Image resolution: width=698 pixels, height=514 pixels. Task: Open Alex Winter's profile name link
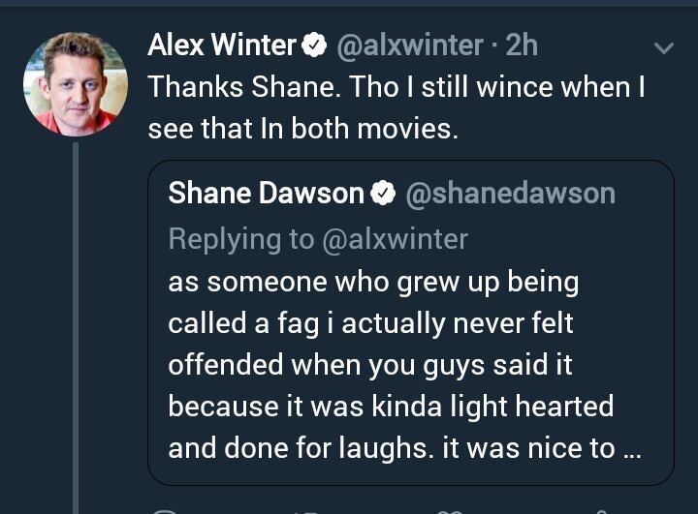222,45
